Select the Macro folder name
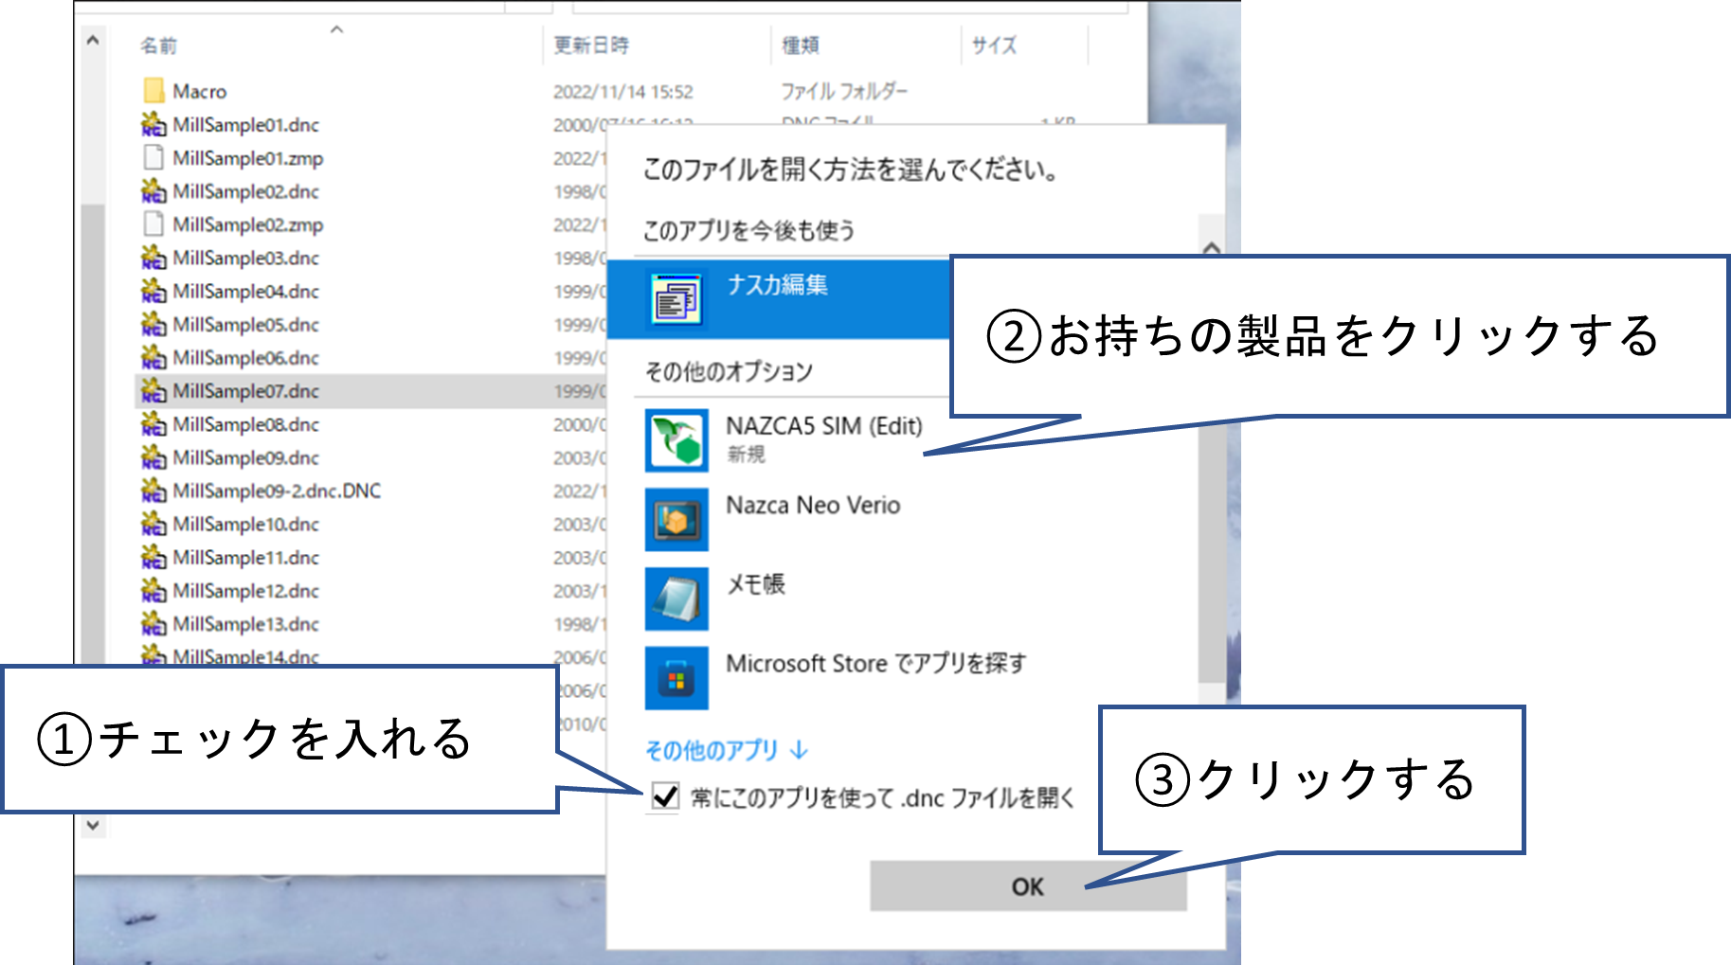 [x=200, y=91]
